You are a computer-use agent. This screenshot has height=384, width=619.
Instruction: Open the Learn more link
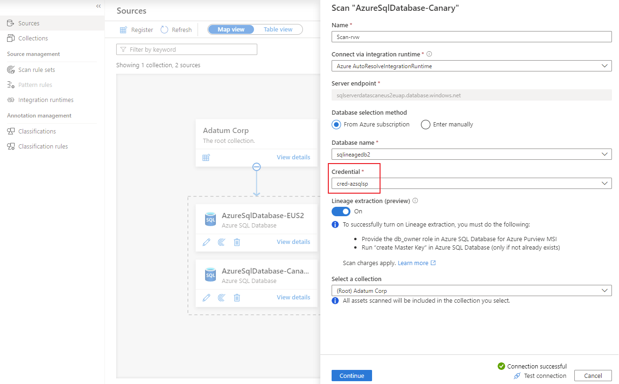pyautogui.click(x=413, y=263)
